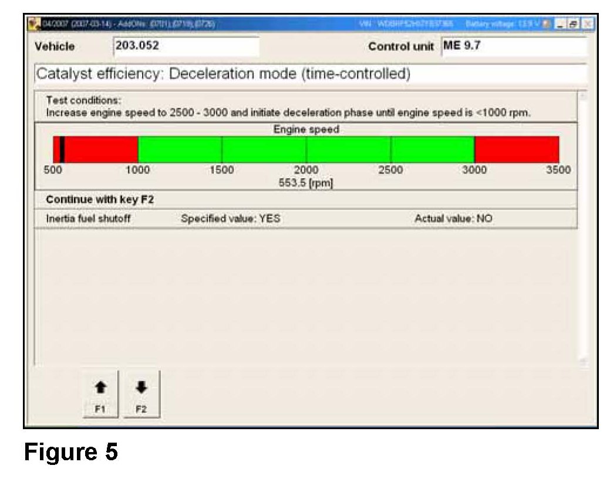Click the Control unit field ME 9.7

[x=513, y=46]
